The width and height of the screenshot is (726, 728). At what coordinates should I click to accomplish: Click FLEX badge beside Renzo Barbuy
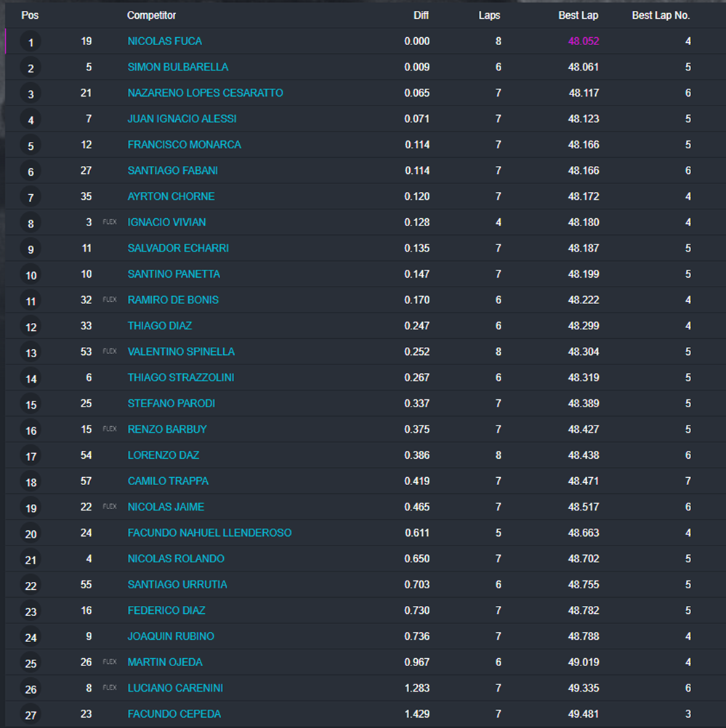click(x=110, y=429)
